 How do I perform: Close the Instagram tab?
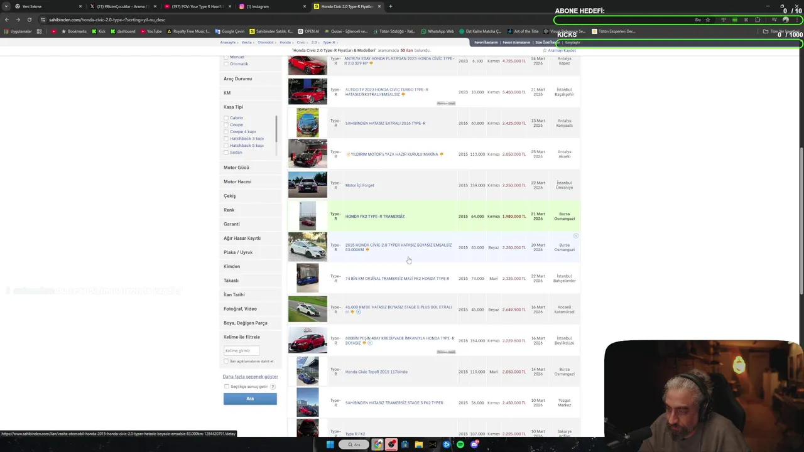tap(305, 6)
